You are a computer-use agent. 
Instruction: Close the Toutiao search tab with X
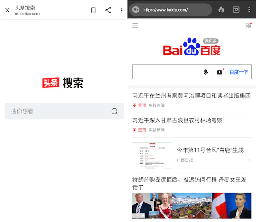pos(8,10)
